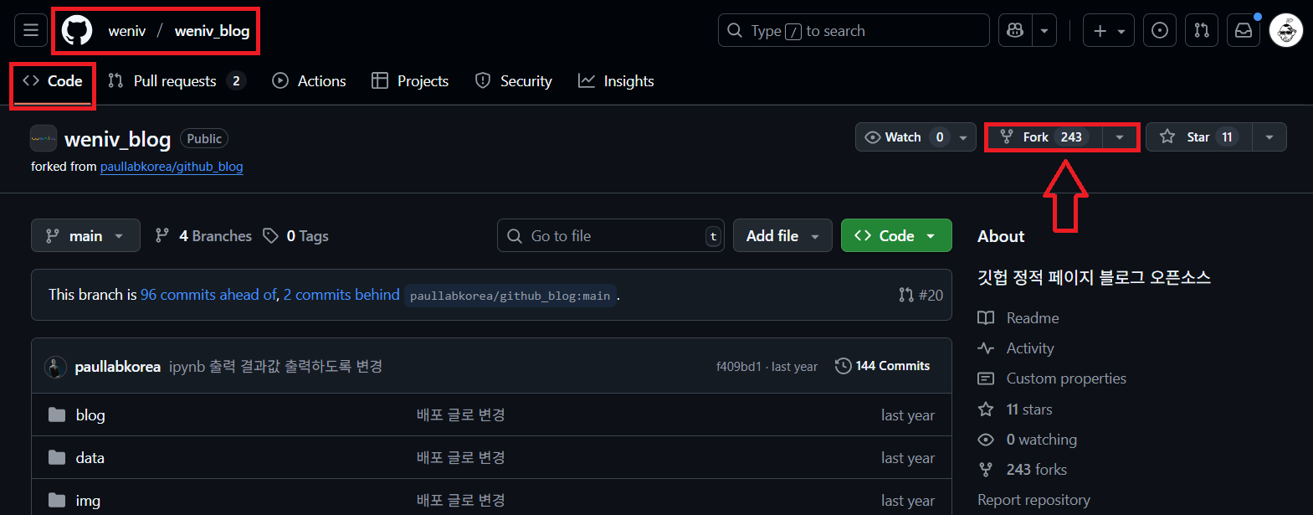1313x515 pixels.
Task: Click the Readme link in About
Action: tap(1033, 318)
